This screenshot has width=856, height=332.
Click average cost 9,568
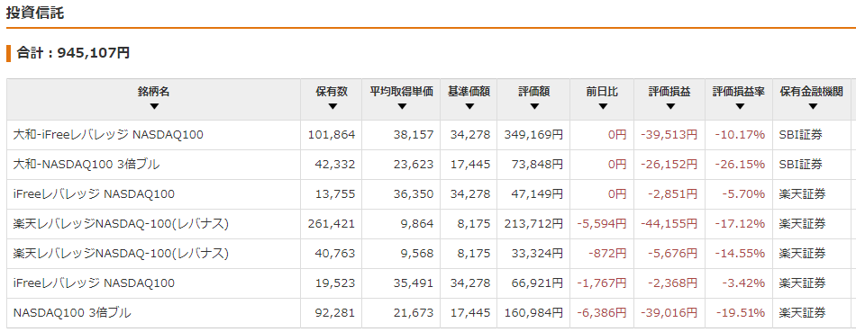tap(416, 253)
